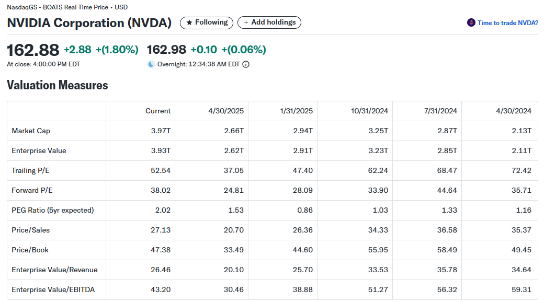
Task: Click the NVIDIA Corporation (NVDA) title
Action: pyautogui.click(x=89, y=23)
